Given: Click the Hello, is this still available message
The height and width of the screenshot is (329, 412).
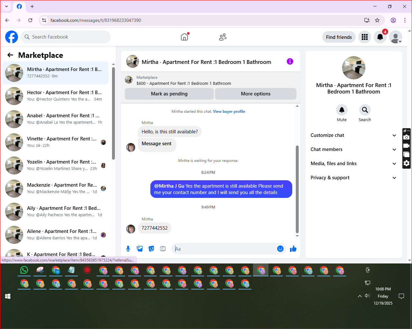Looking at the screenshot, I should 170,132.
